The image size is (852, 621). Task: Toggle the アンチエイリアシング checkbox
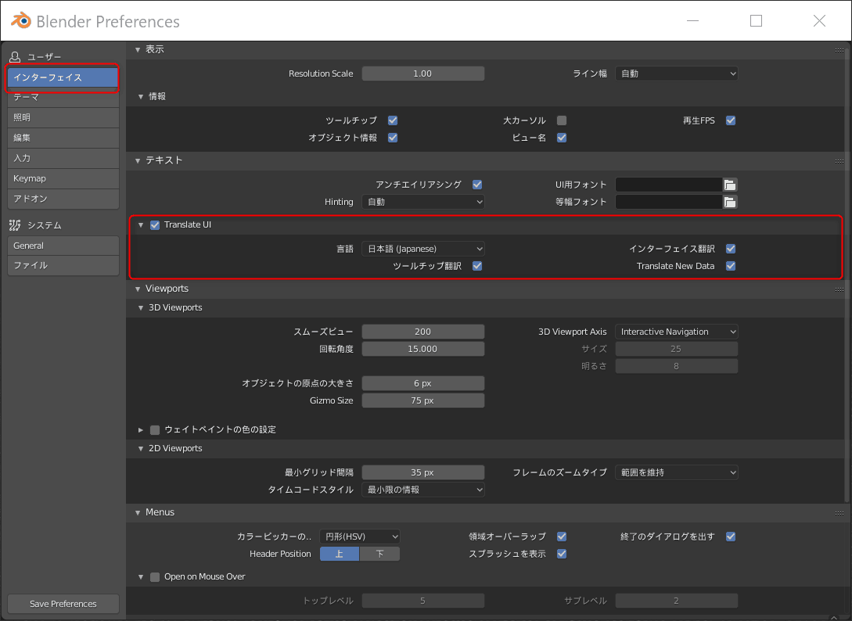point(477,185)
